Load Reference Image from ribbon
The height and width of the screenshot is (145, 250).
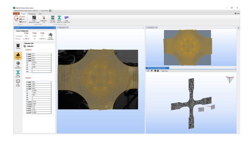click(x=34, y=20)
